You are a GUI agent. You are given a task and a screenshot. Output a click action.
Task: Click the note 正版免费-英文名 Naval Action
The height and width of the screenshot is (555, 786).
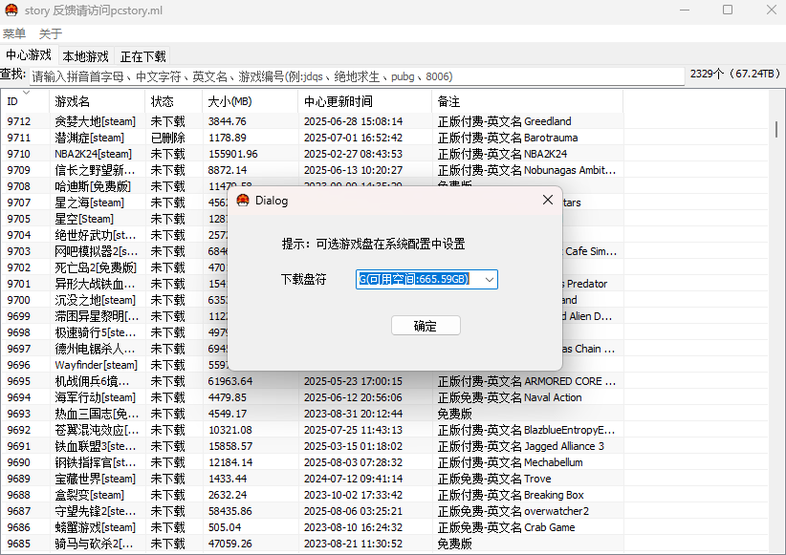pos(510,397)
